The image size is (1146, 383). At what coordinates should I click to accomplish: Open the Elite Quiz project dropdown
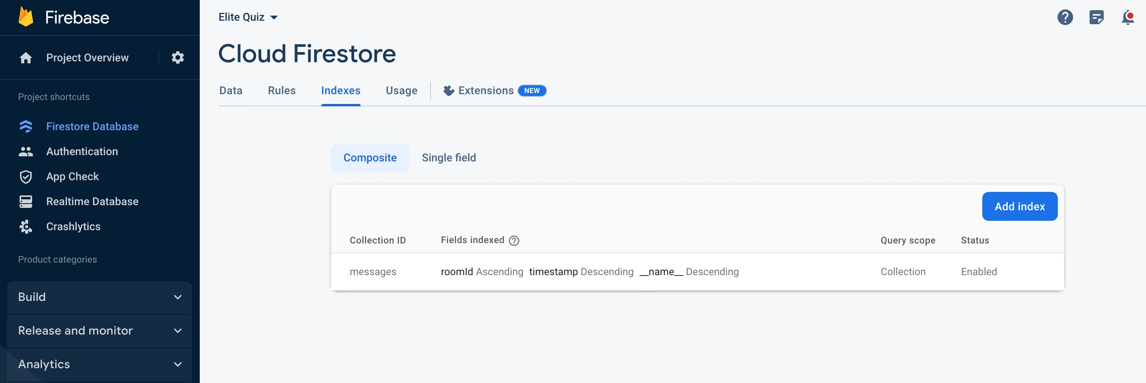[x=248, y=17]
